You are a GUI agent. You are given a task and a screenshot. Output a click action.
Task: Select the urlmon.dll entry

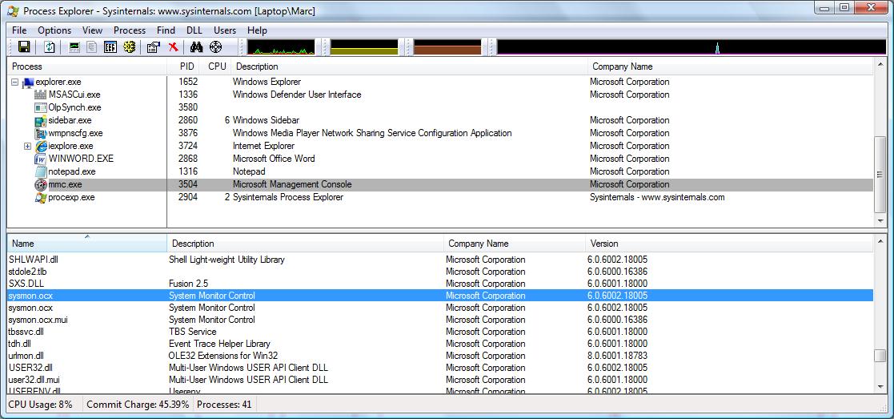[x=26, y=356]
